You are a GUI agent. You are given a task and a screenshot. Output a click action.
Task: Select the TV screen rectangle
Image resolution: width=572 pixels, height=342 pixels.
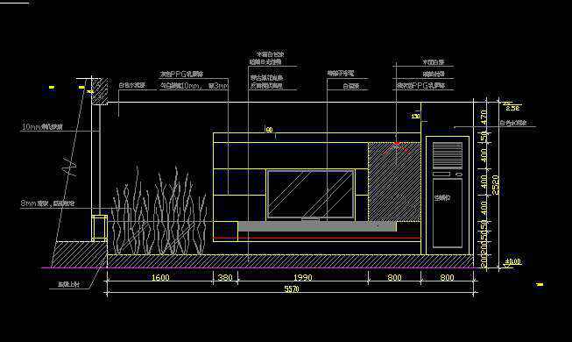click(310, 194)
